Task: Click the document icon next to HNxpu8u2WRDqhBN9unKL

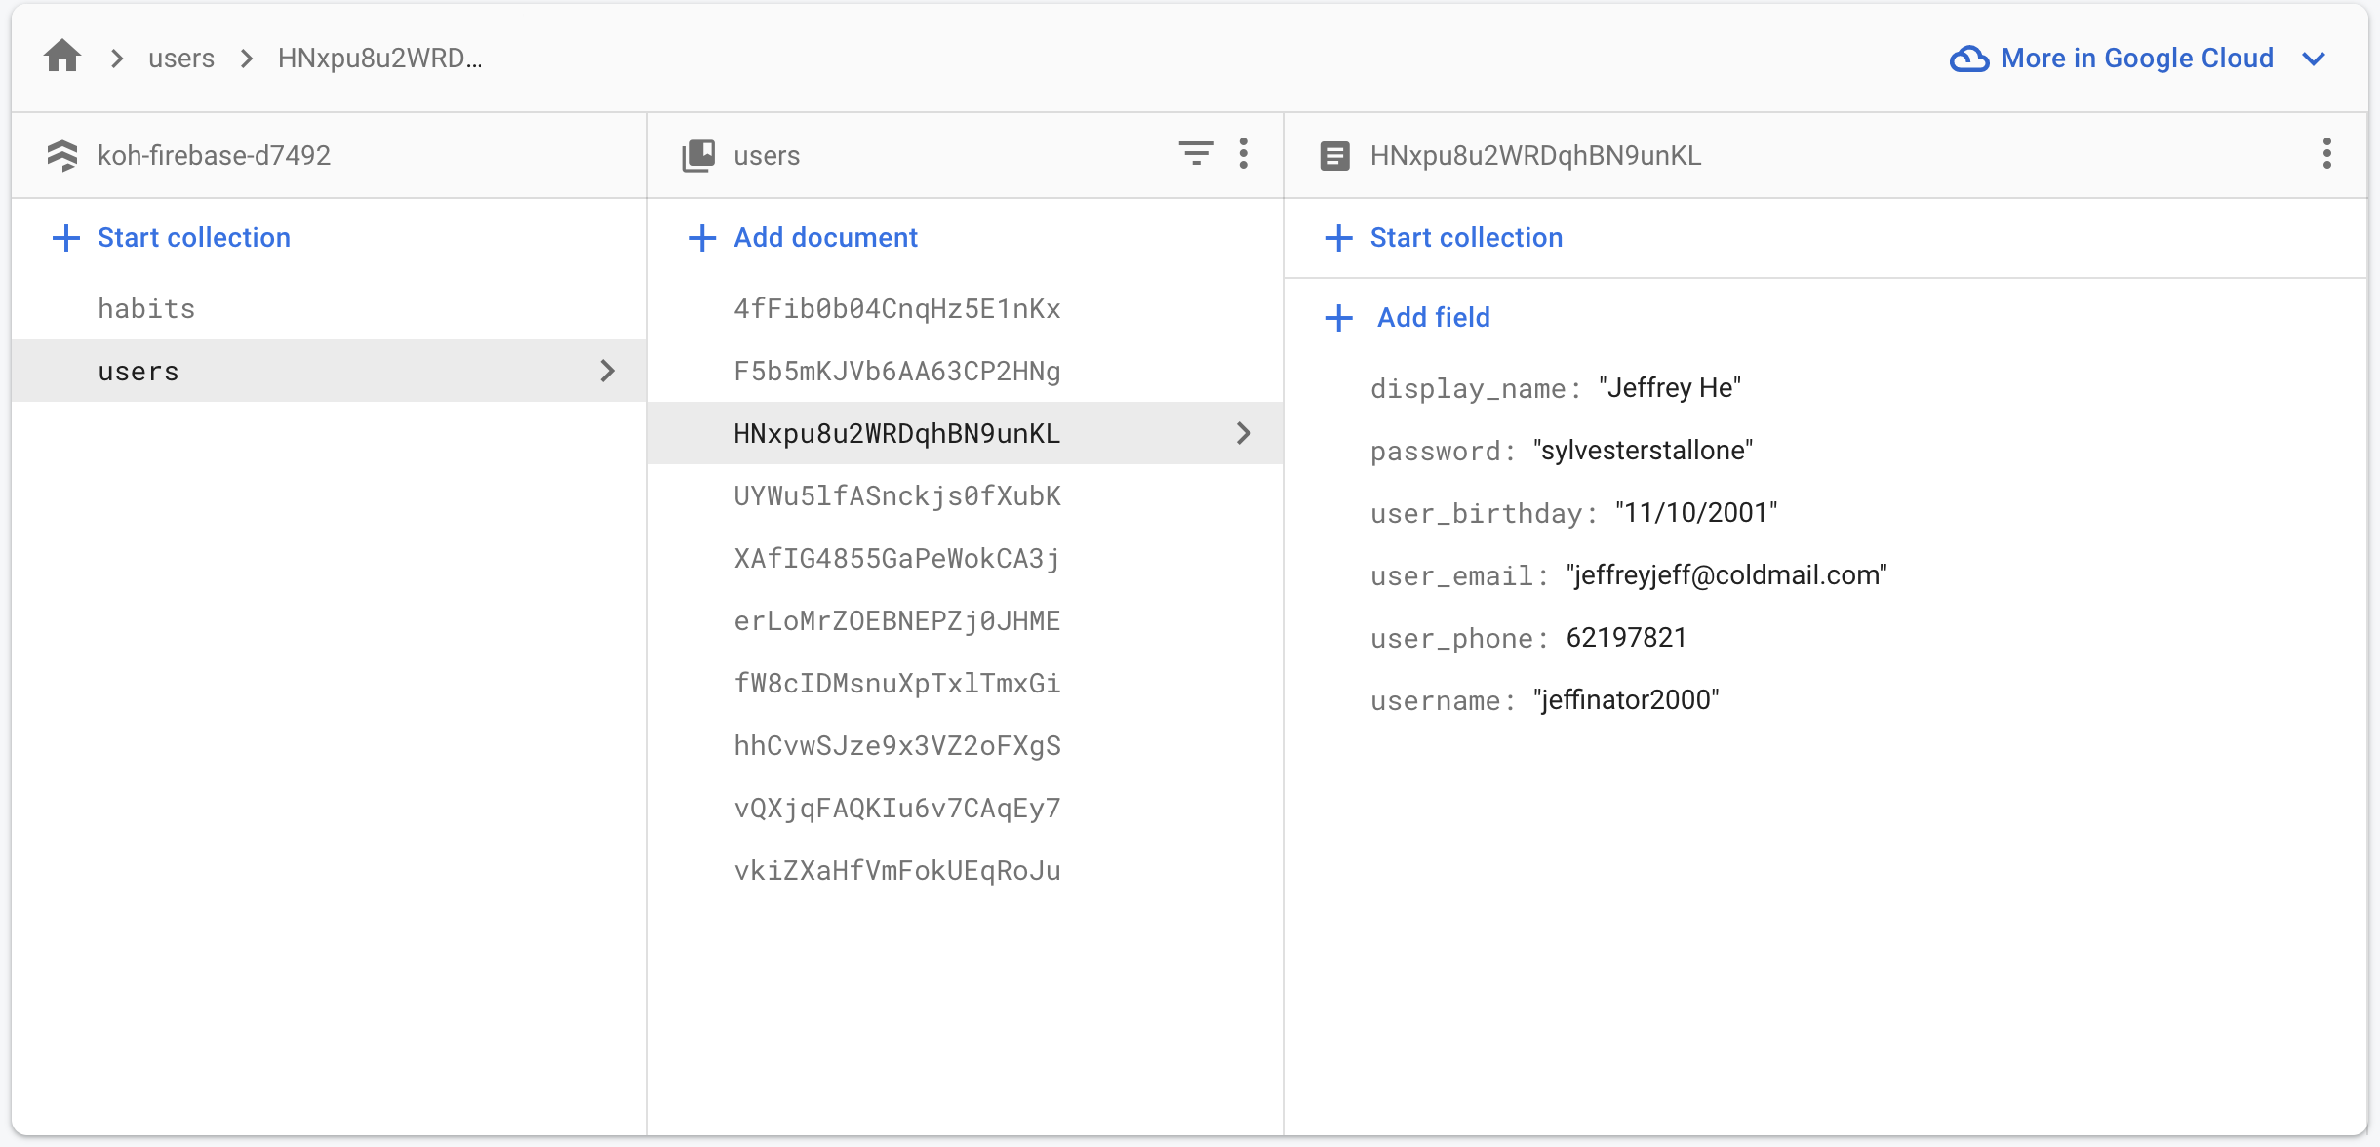Action: click(x=1334, y=154)
